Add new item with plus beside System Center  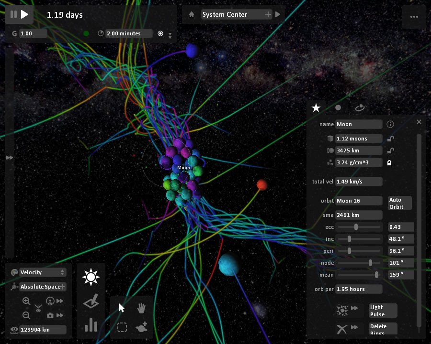(268, 14)
